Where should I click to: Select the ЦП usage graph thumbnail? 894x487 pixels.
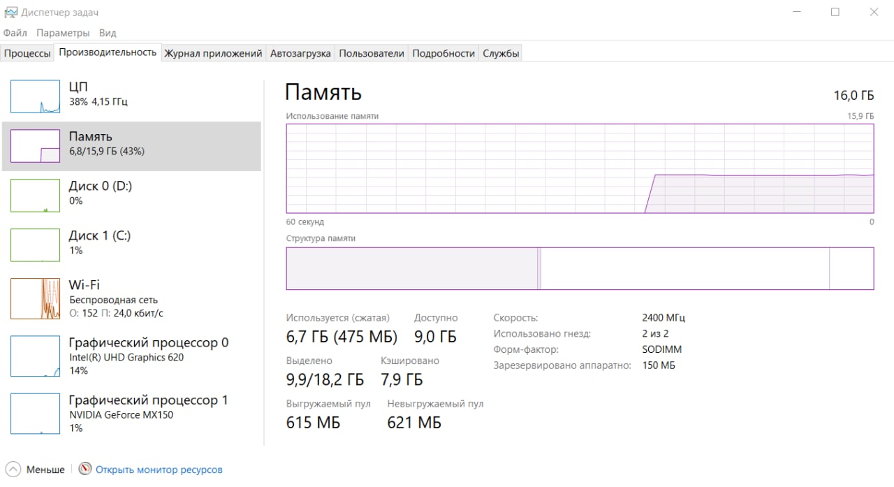(x=35, y=96)
